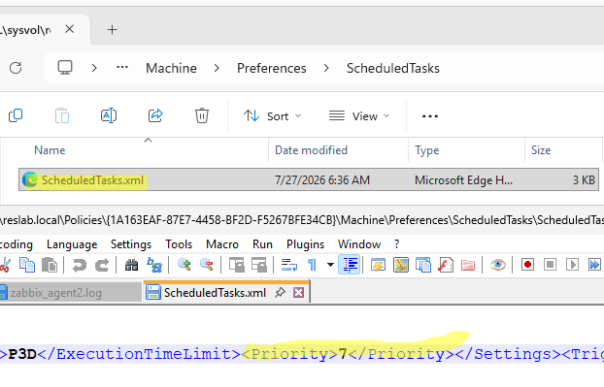
Task: Click the Zoom In magnifier icon
Action: (185, 265)
